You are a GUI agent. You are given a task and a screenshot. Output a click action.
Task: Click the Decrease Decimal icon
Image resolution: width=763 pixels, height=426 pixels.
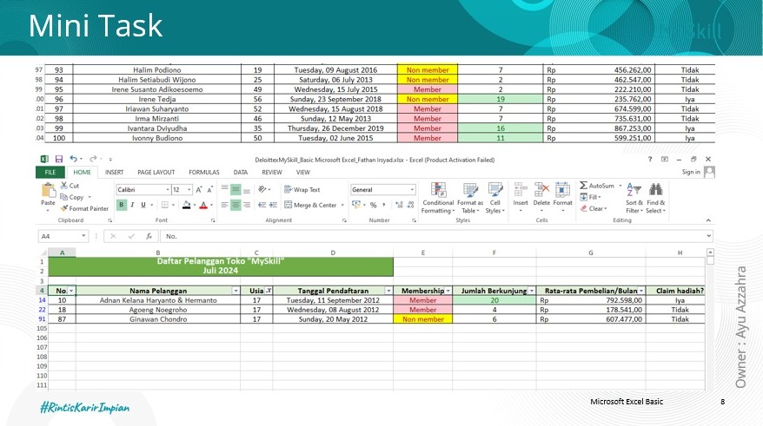[411, 205]
